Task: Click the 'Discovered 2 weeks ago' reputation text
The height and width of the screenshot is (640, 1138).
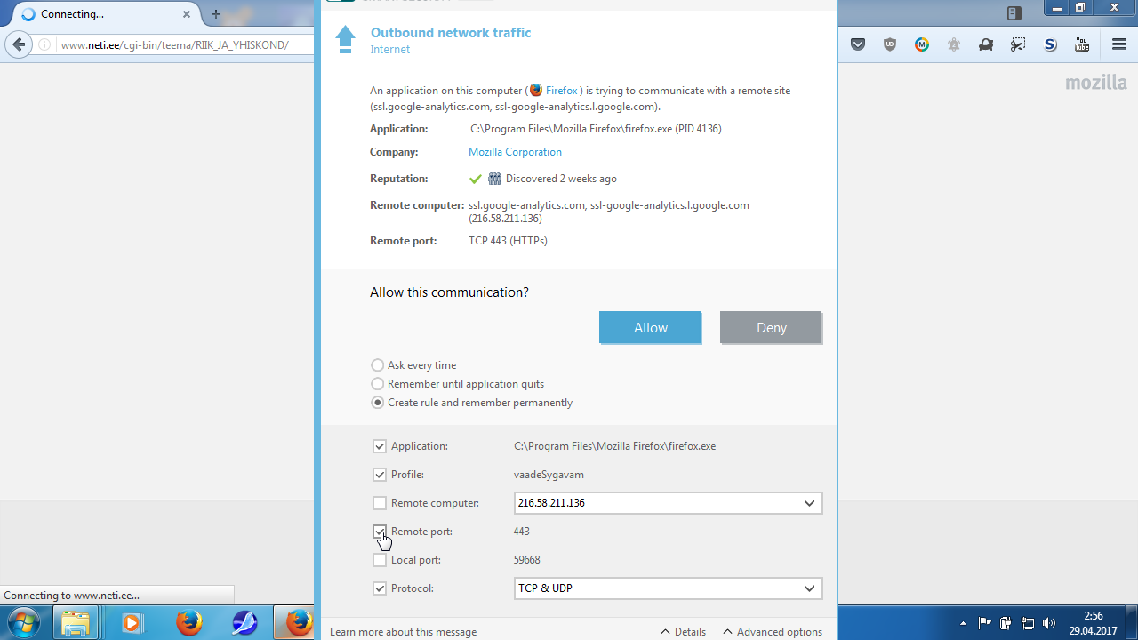Action: (x=561, y=179)
